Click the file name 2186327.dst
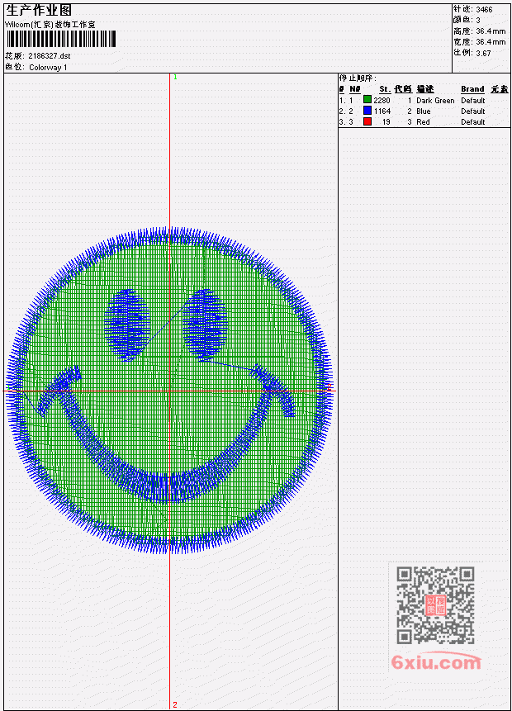 [49, 56]
